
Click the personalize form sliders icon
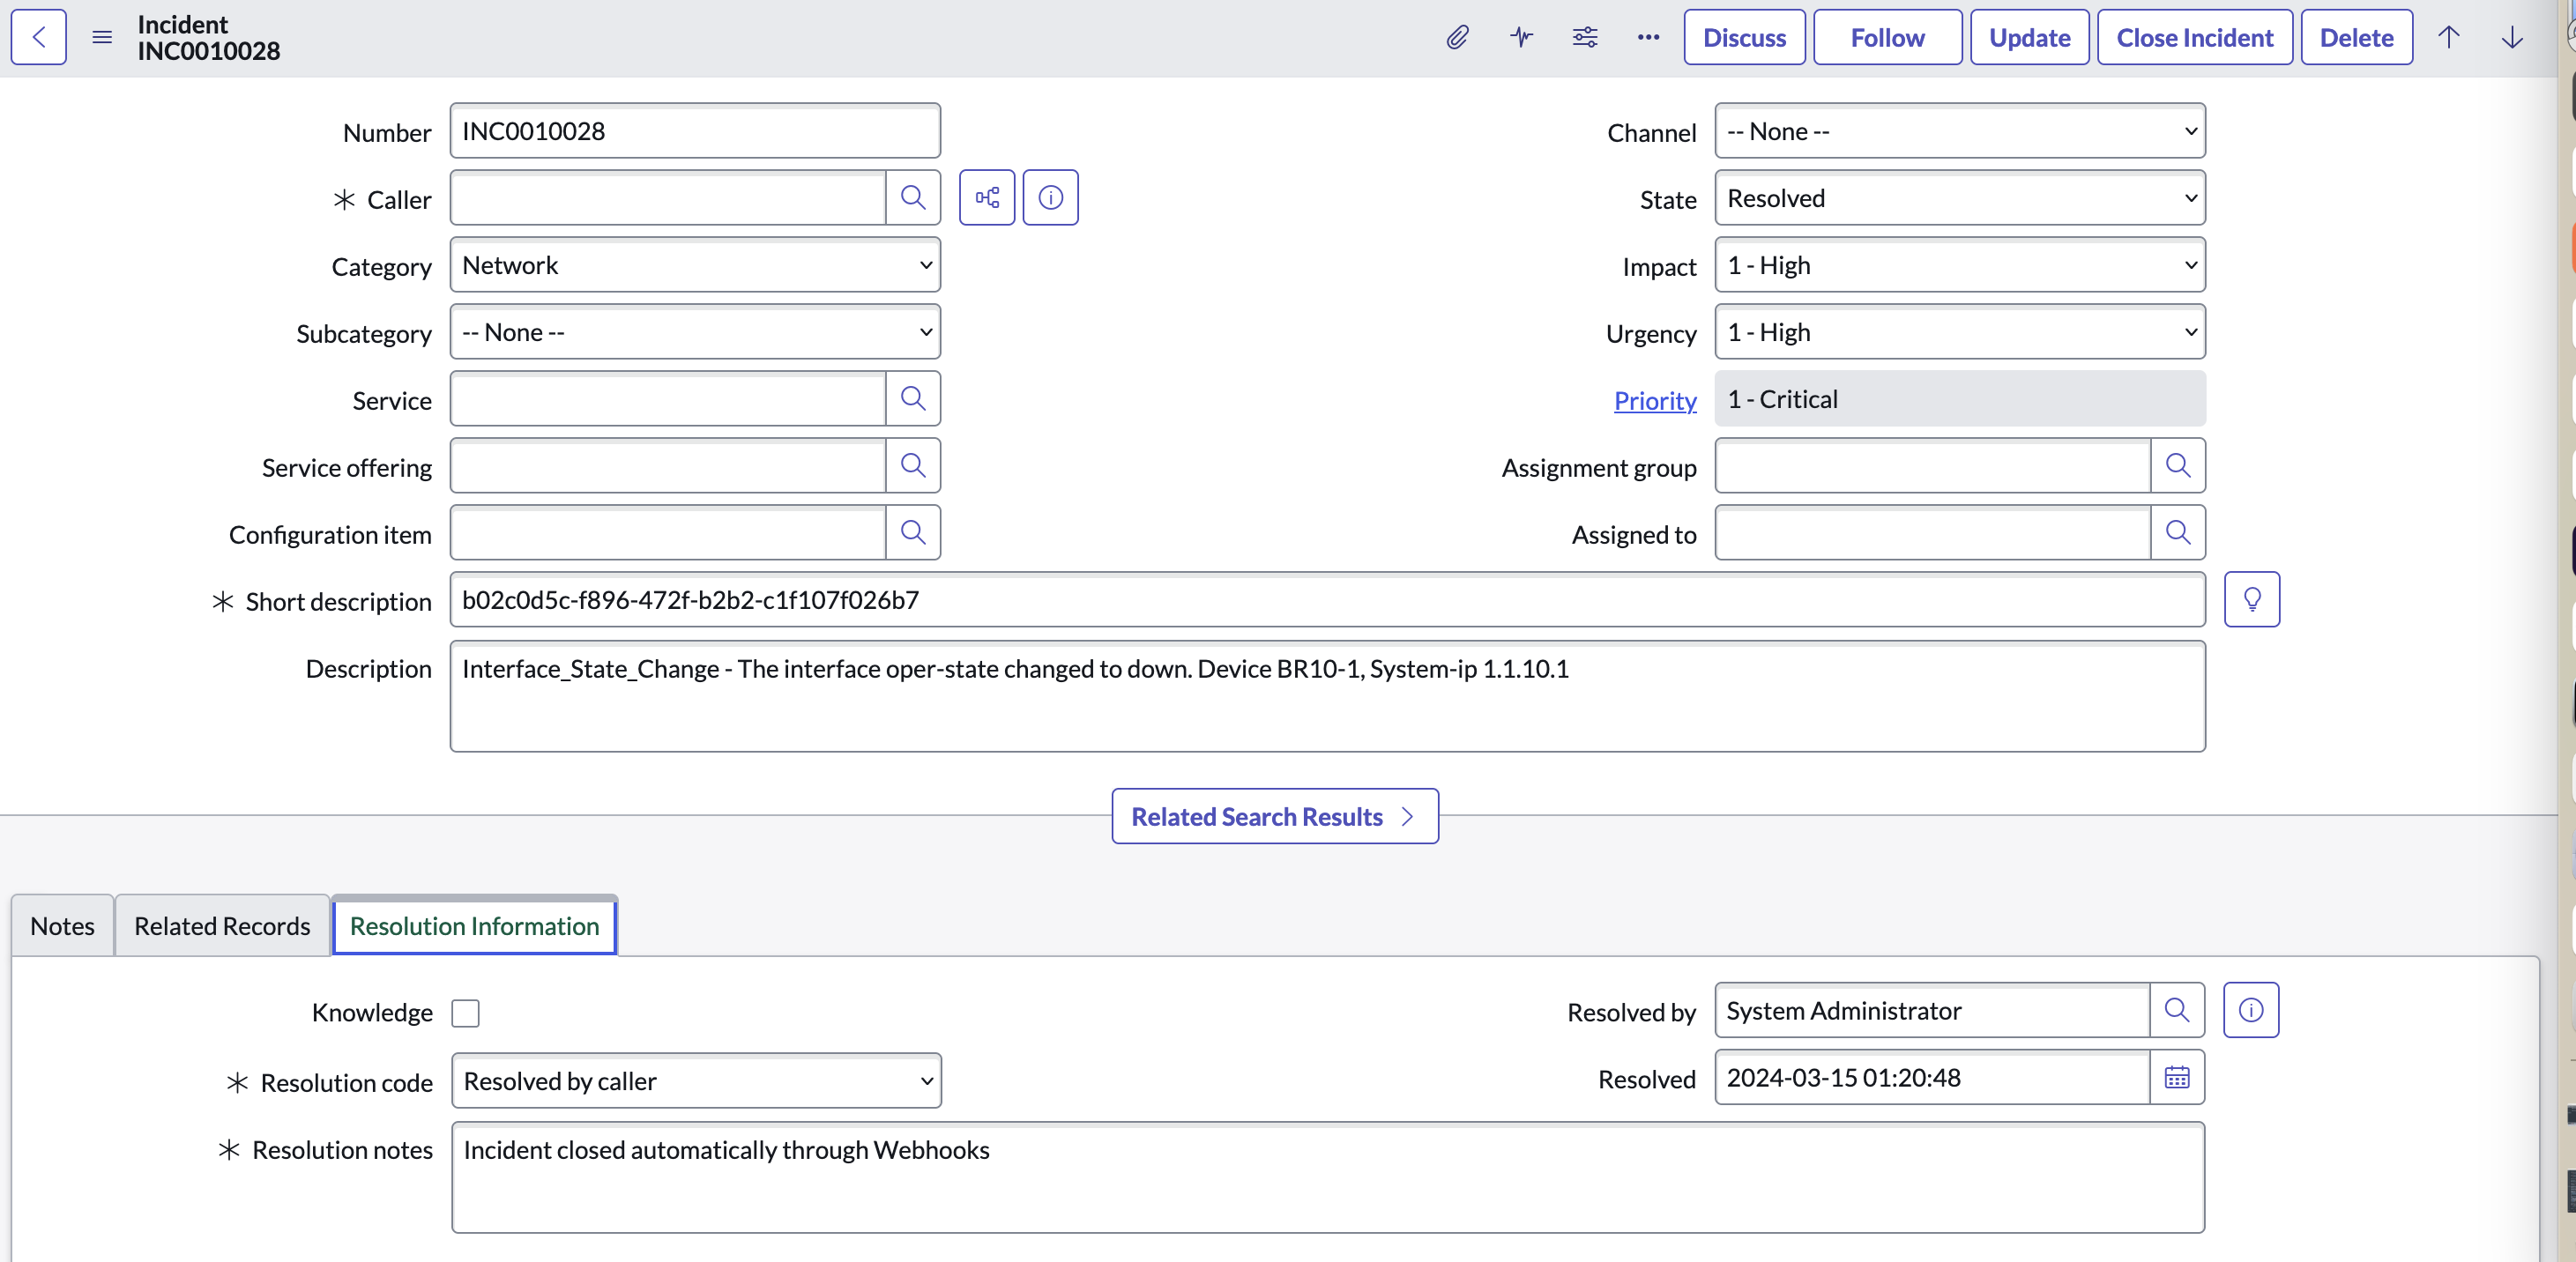pos(1585,37)
